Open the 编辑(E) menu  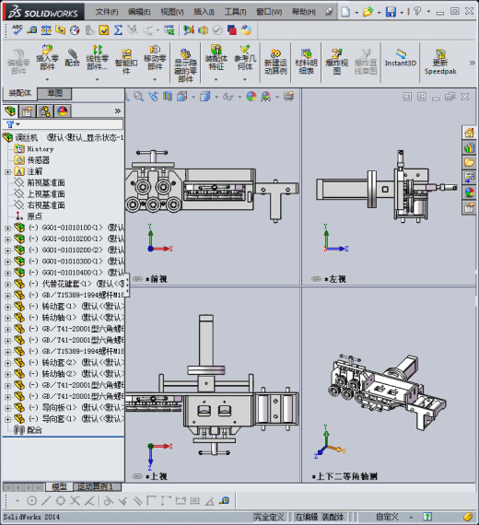pyautogui.click(x=139, y=12)
